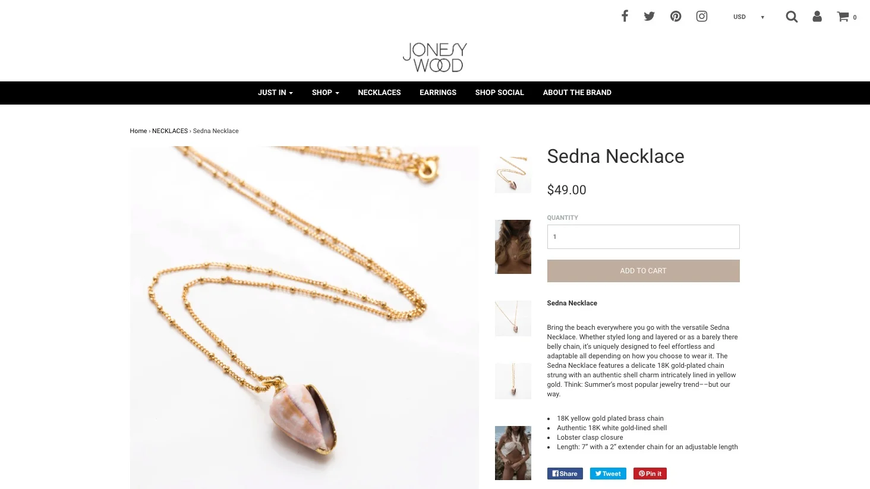The height and width of the screenshot is (489, 870).
Task: Click the ADD TO CART button
Action: 643,271
